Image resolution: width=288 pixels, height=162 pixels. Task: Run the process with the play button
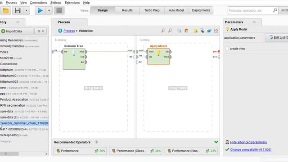40,10
